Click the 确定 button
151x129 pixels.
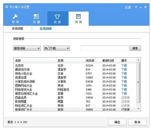click(x=117, y=122)
